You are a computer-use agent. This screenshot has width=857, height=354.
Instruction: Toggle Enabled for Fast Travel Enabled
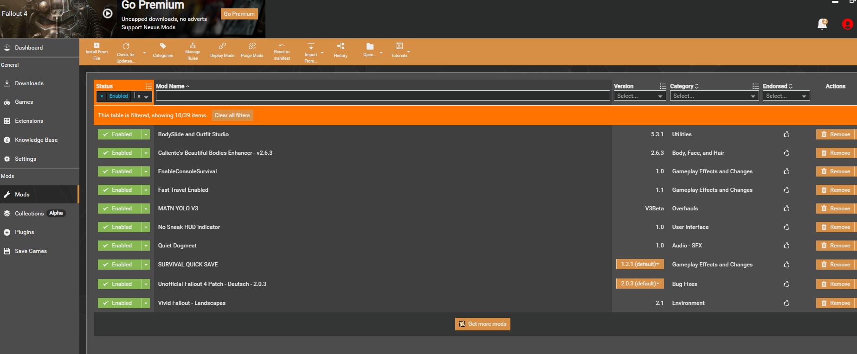[x=119, y=190]
